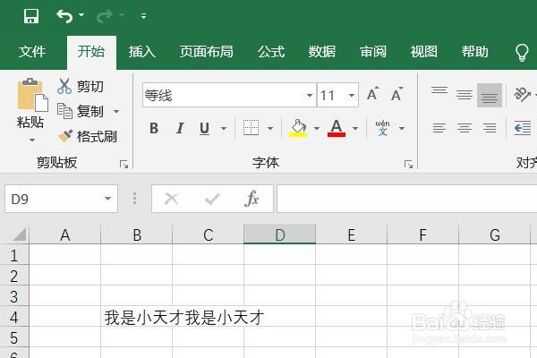Toggle align text right
The image size is (537, 358).
coord(490,128)
